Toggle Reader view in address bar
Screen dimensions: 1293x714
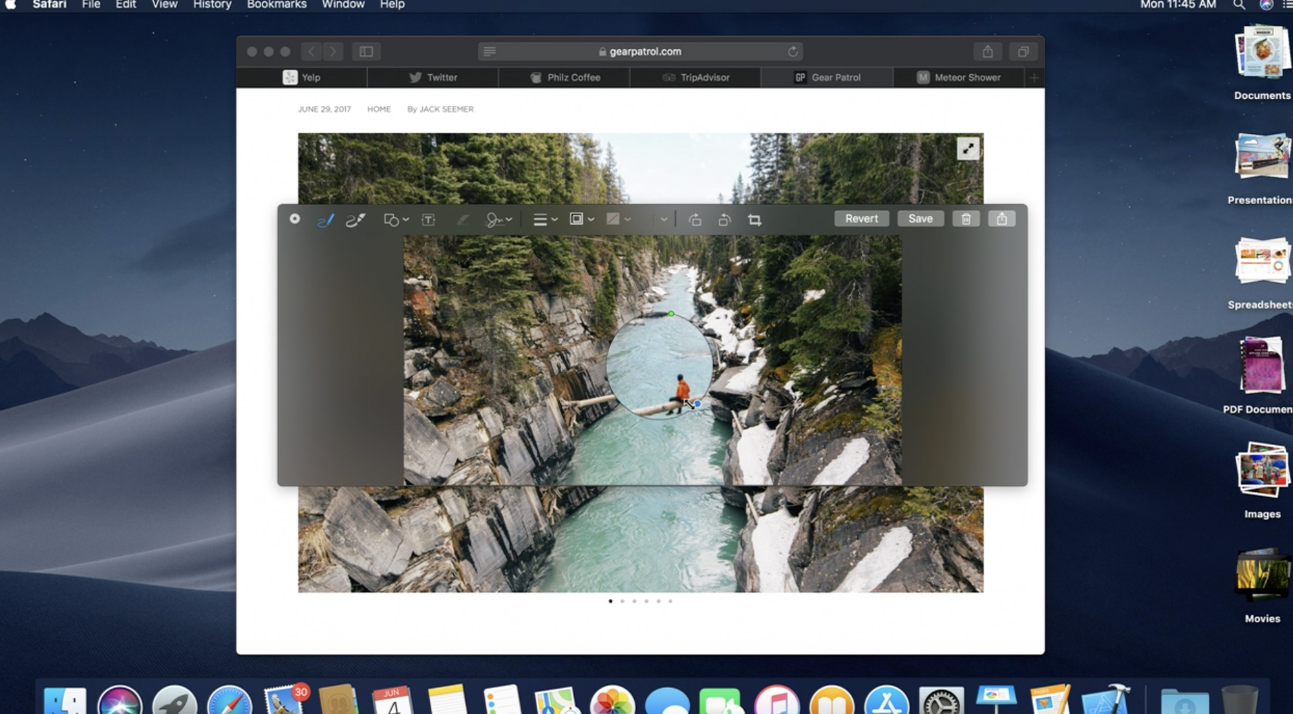point(489,52)
